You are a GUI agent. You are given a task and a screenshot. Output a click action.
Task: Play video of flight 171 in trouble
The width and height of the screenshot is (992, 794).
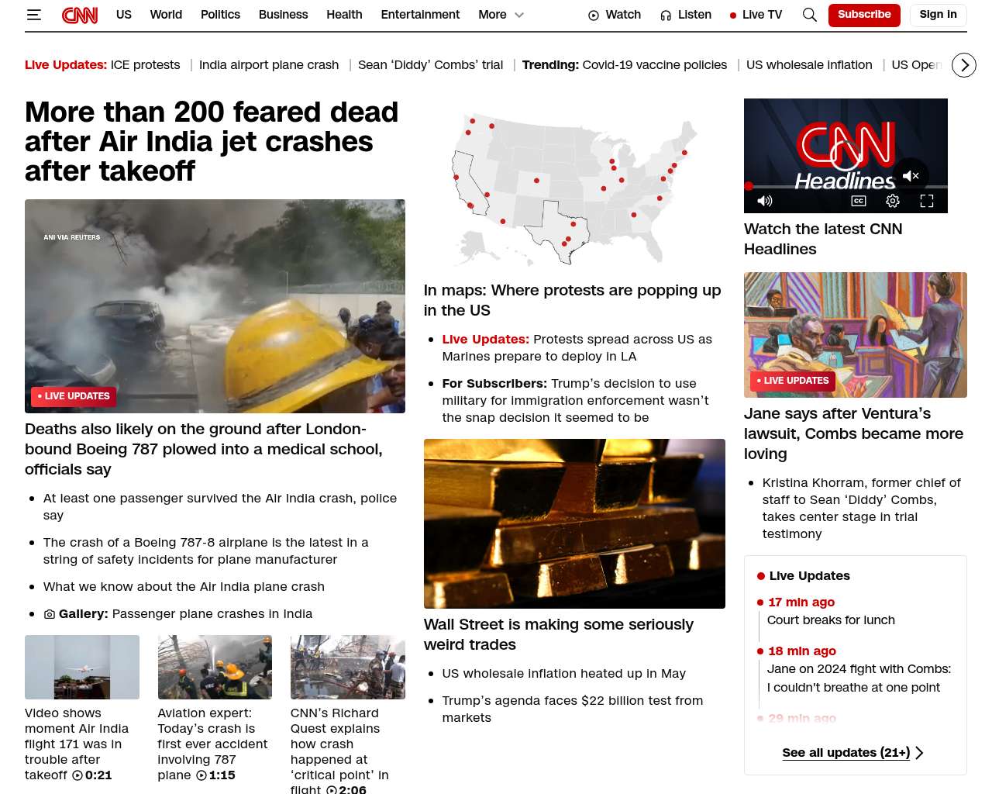(x=82, y=667)
